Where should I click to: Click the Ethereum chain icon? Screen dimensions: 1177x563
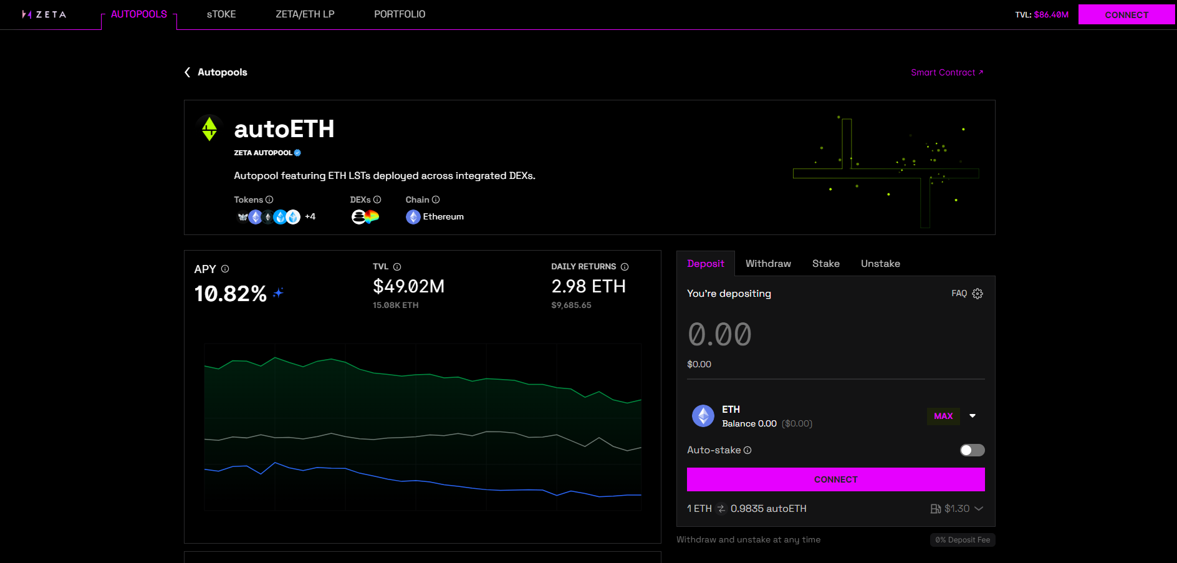pos(413,217)
